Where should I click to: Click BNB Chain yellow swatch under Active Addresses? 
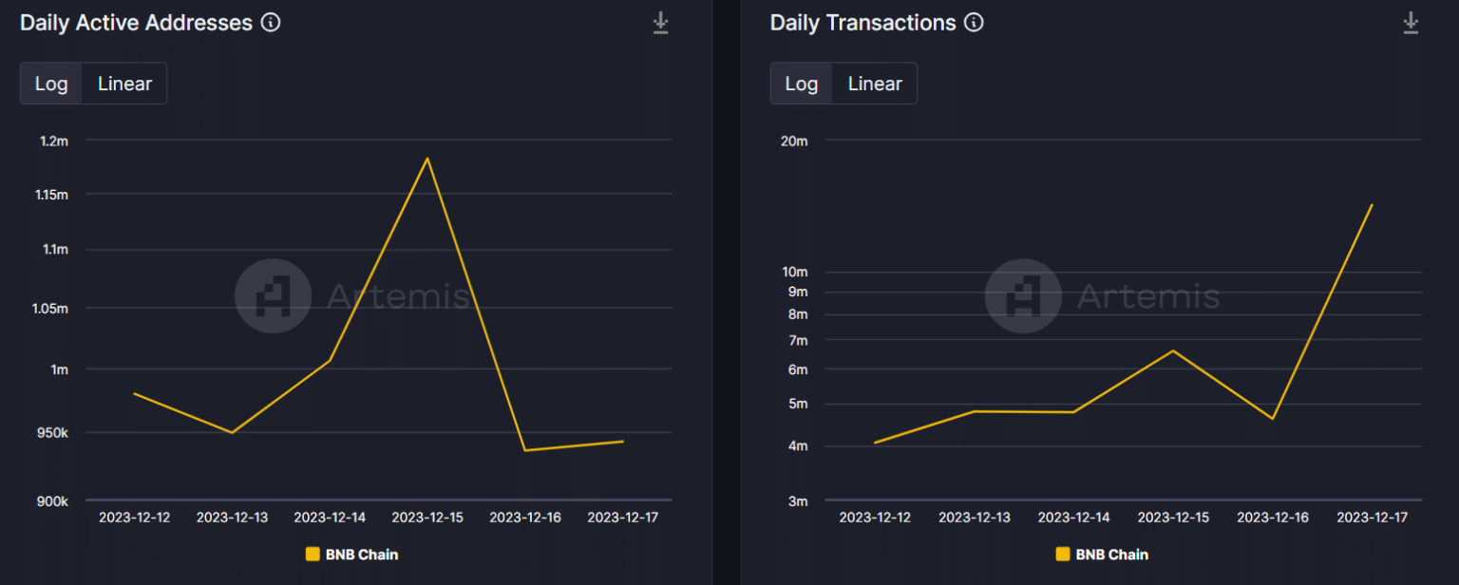[x=313, y=555]
